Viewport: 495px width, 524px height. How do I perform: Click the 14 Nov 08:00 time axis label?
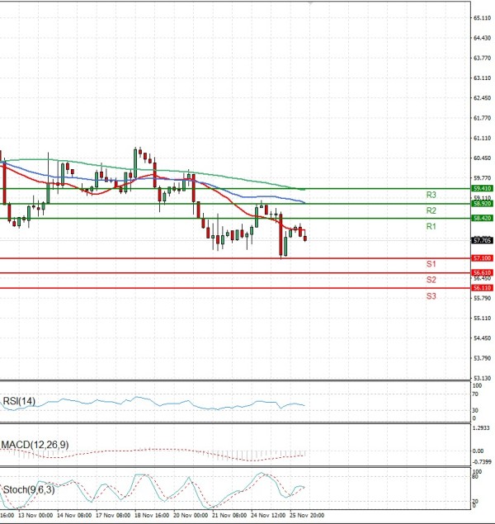point(73,514)
